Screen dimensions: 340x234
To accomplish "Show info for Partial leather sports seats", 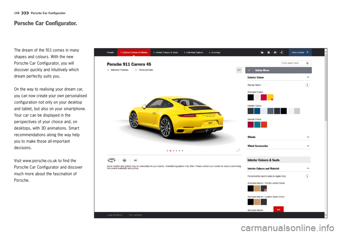I will [307, 176].
